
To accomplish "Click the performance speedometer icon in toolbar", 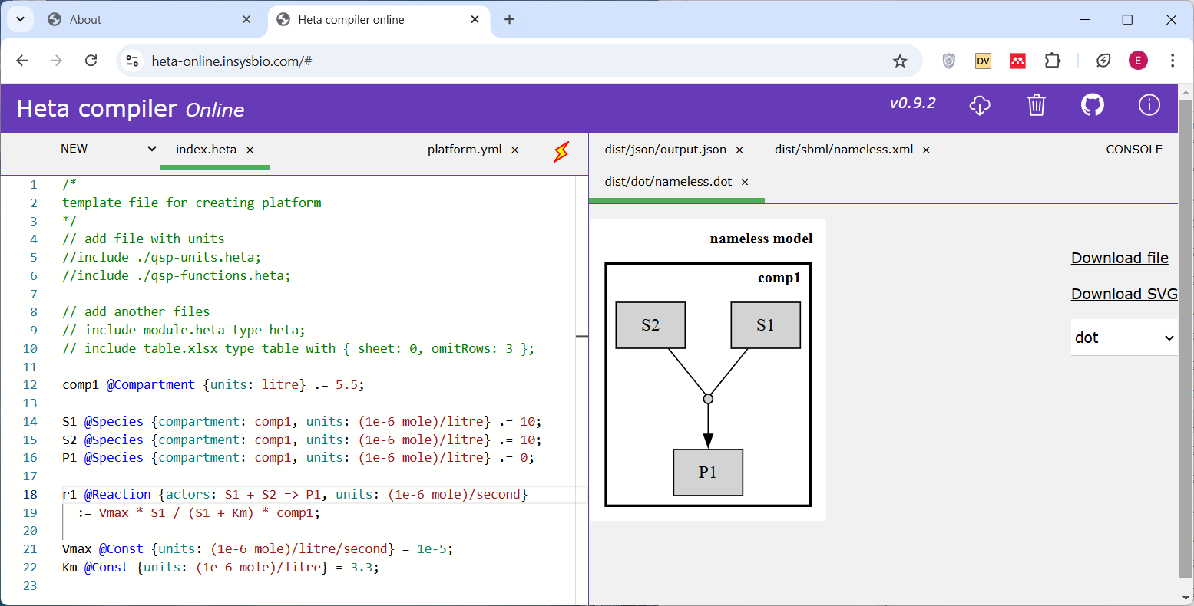I will pyautogui.click(x=1103, y=61).
